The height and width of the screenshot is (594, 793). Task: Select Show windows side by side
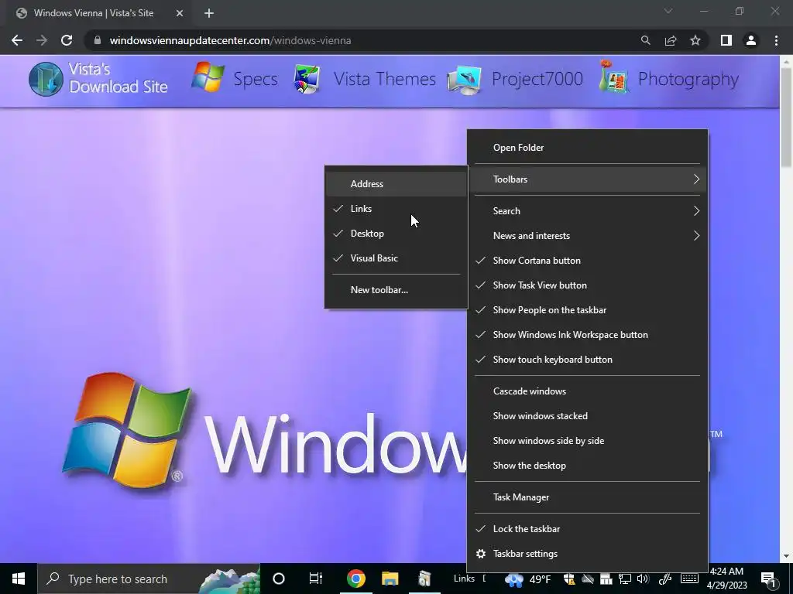[x=587, y=441]
